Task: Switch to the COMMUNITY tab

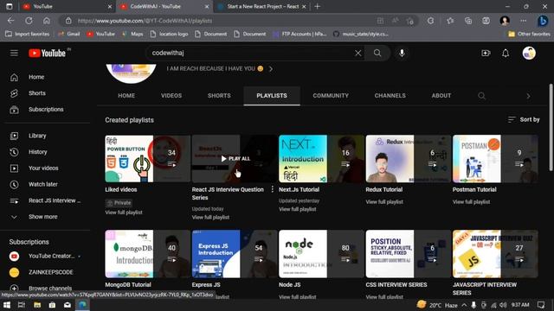Action: pos(331,96)
